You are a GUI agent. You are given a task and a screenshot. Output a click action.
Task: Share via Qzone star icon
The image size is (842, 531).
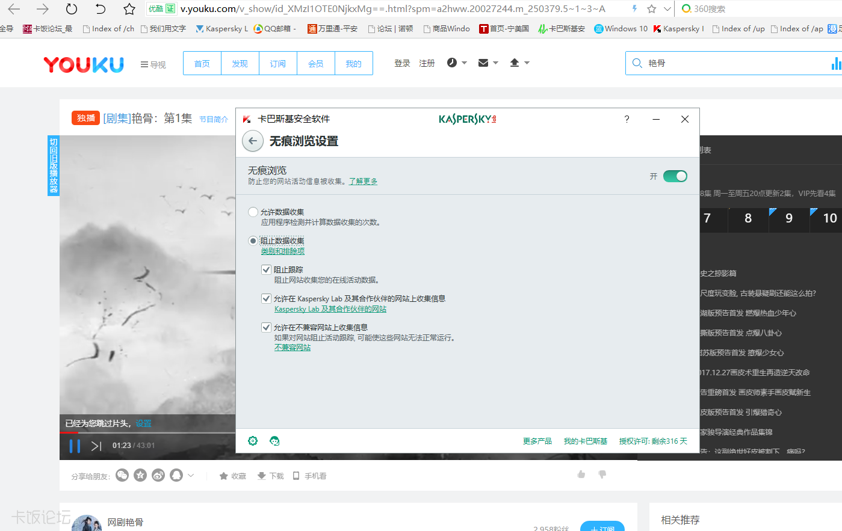tap(140, 475)
